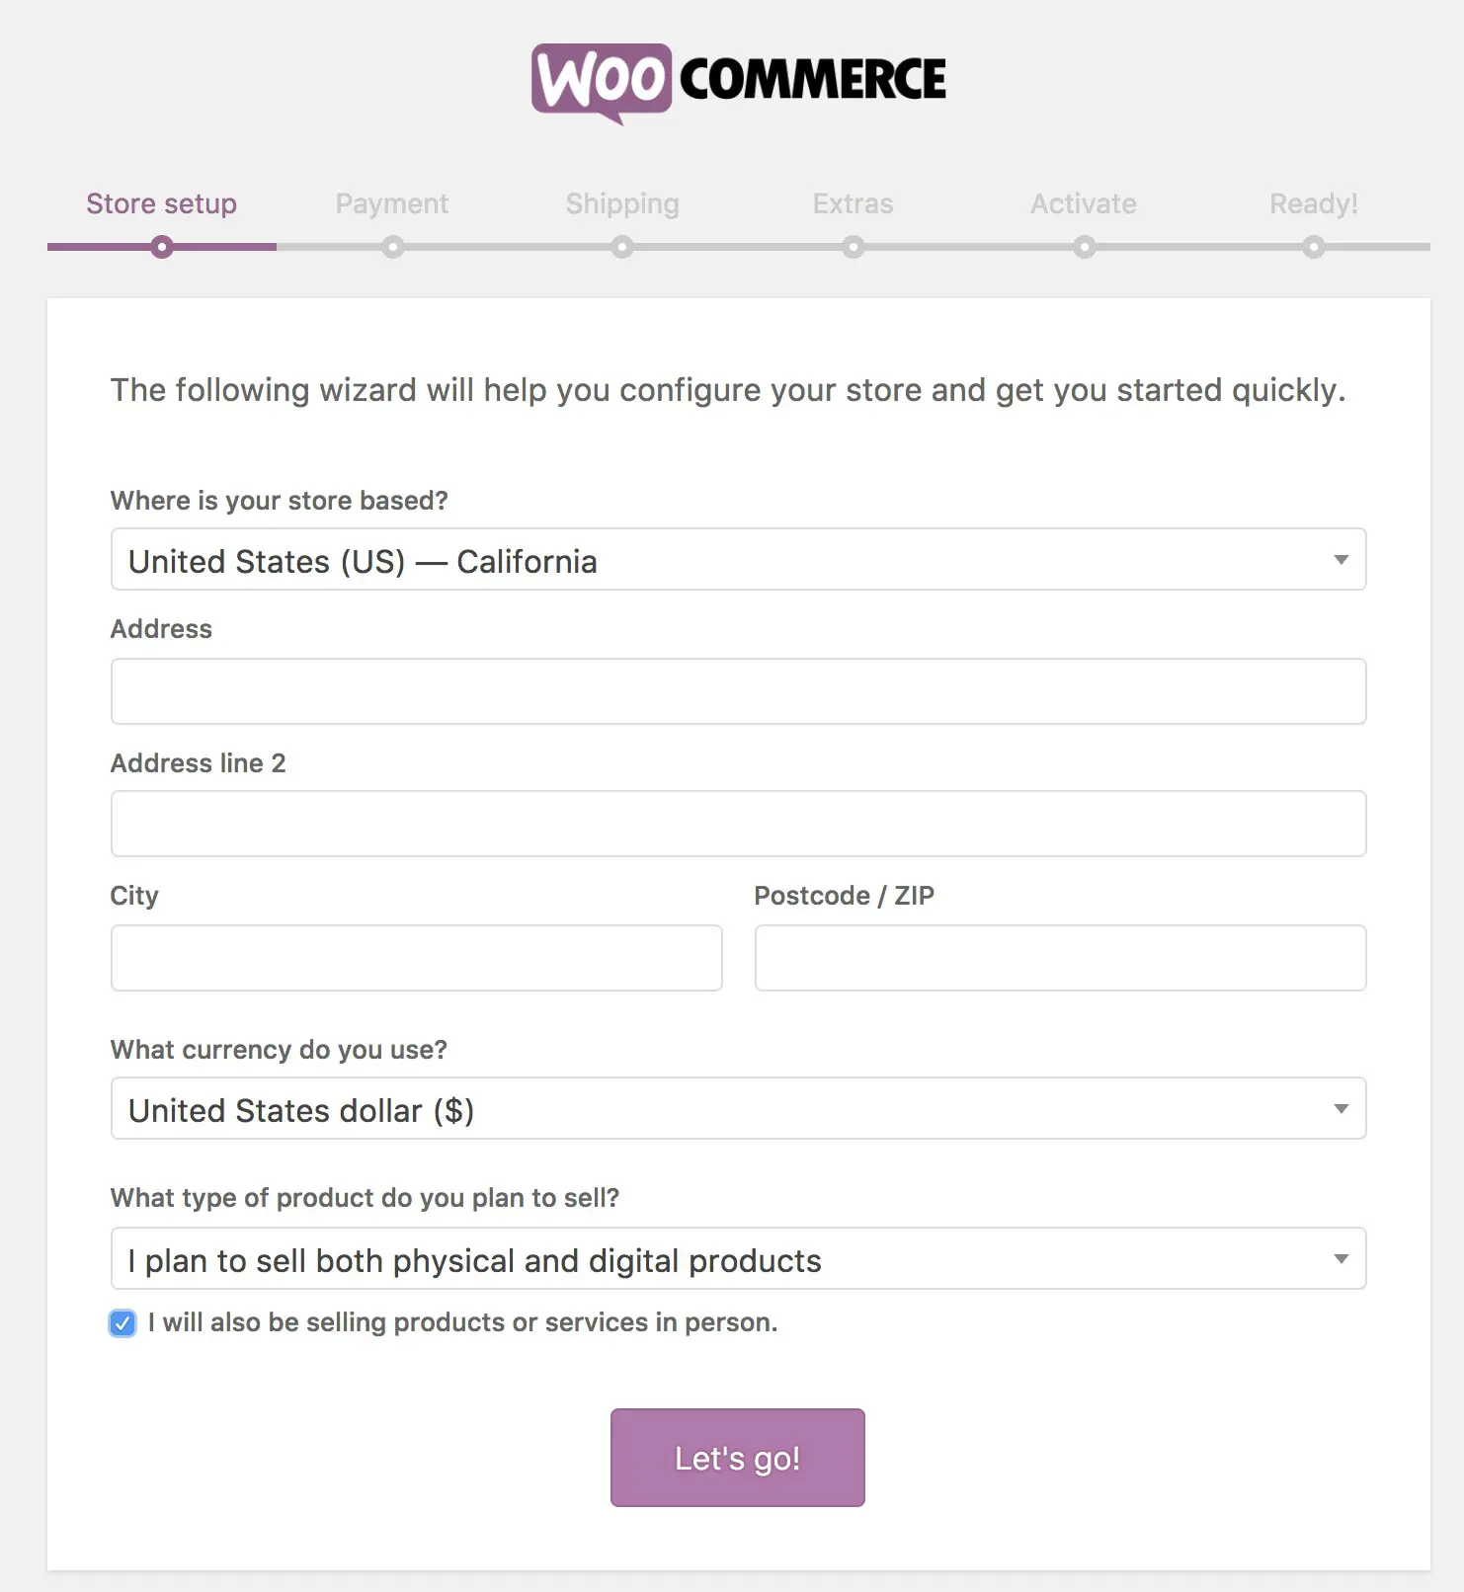Image resolution: width=1464 pixels, height=1592 pixels.
Task: Click the Ready! step indicator circle
Action: (x=1314, y=247)
